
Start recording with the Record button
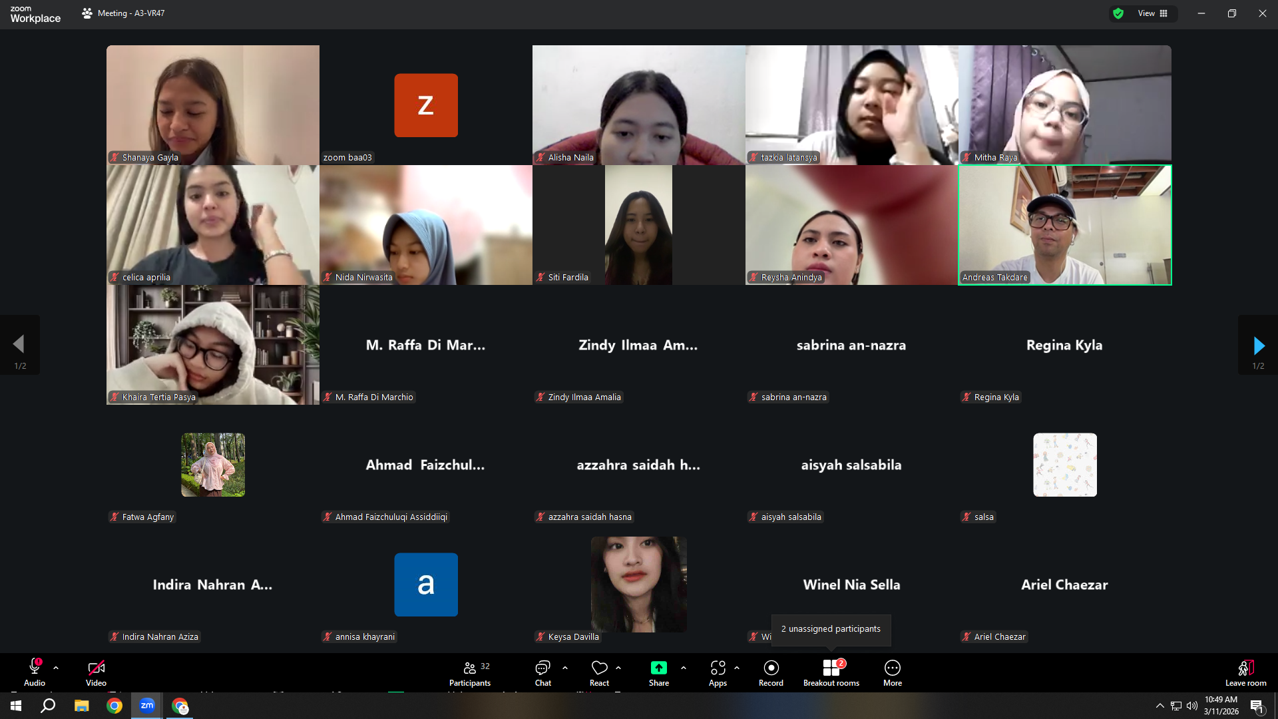click(x=771, y=673)
